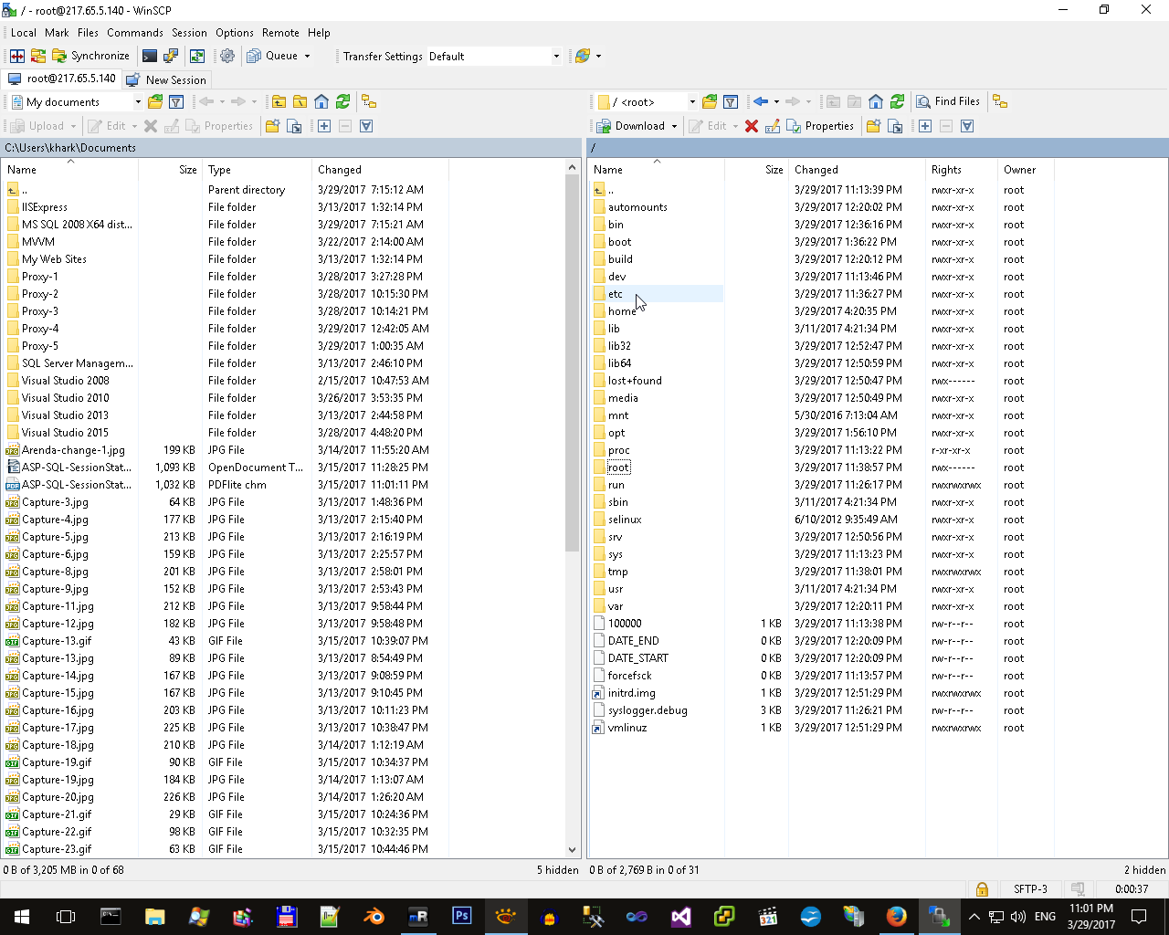Open the Session menu
Viewport: 1169px width, 935px height.
coord(189,33)
